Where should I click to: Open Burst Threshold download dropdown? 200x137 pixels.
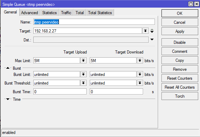pyautogui.click(x=140, y=83)
